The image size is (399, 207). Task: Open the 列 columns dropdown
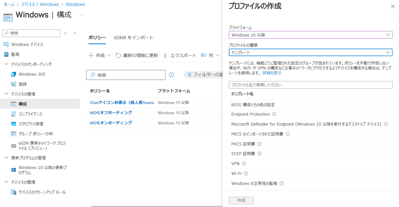[210, 55]
